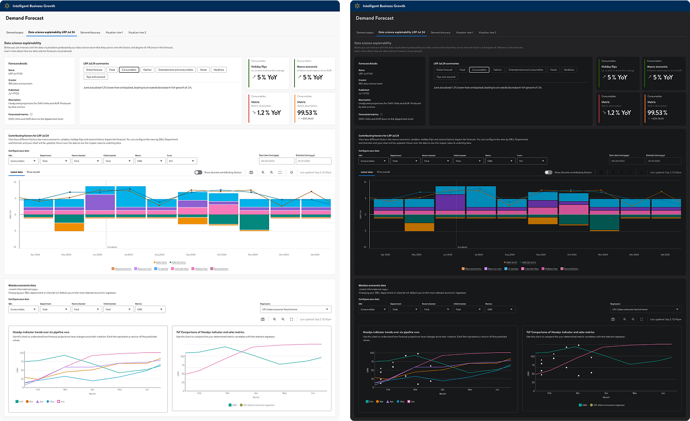Click Holiday flips legend swatch under light-theme chart

[x=192, y=269]
